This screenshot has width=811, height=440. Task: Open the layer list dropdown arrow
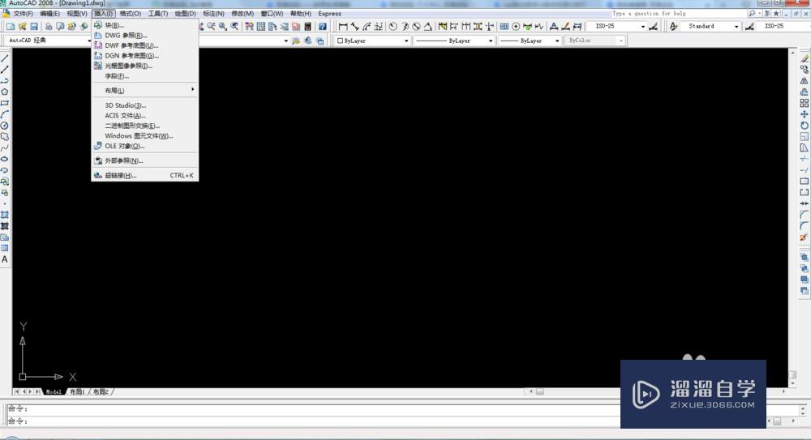pos(285,41)
